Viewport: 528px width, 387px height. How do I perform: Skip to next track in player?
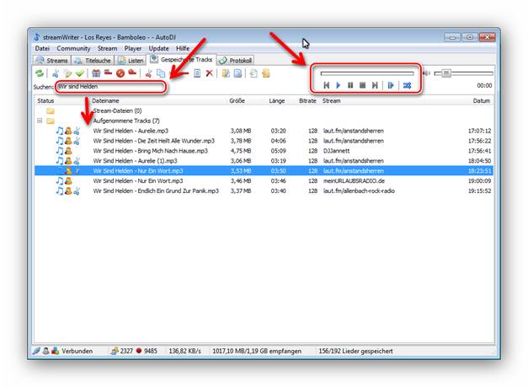pos(375,85)
